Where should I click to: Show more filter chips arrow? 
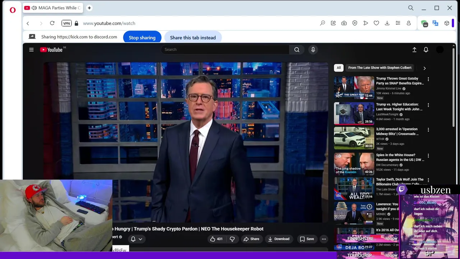click(x=424, y=68)
